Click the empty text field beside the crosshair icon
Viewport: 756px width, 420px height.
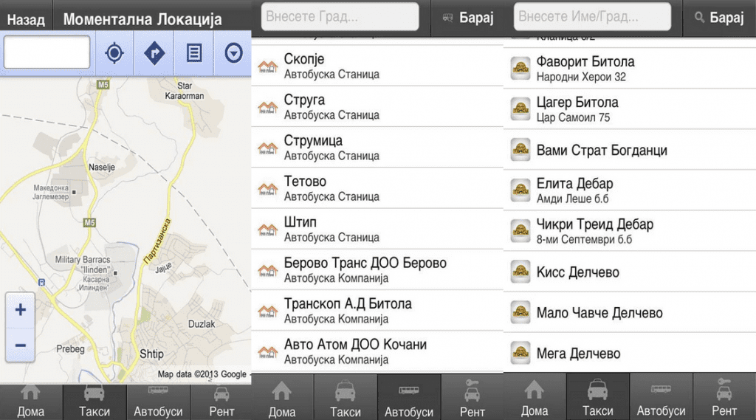pyautogui.click(x=47, y=52)
